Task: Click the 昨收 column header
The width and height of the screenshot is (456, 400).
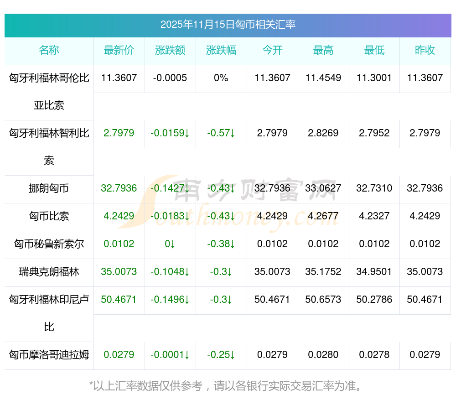Action: pos(425,51)
